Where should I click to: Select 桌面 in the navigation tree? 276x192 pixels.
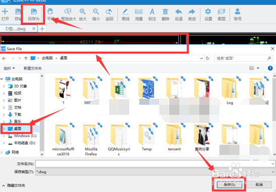coord(18,129)
